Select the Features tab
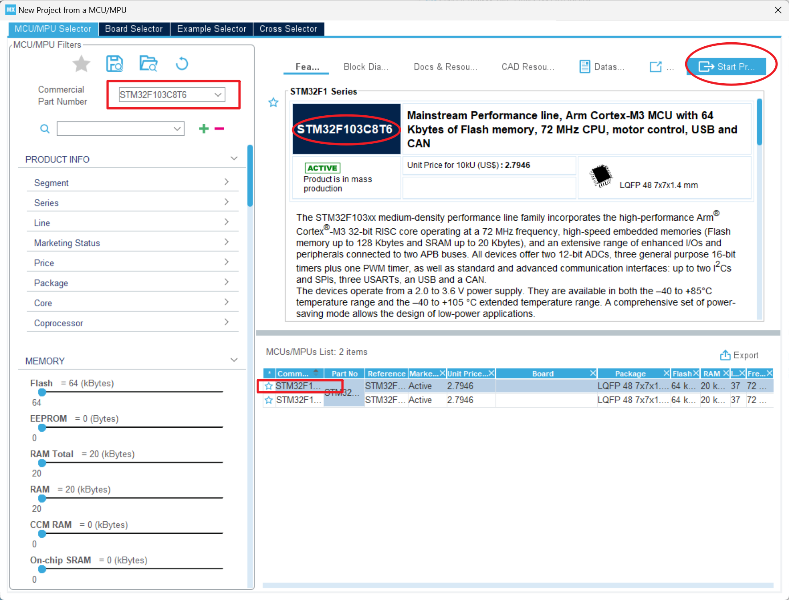This screenshot has width=789, height=600. [307, 67]
